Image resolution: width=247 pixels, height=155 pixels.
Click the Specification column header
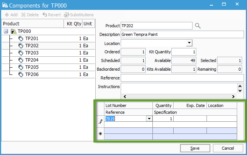tap(195, 112)
